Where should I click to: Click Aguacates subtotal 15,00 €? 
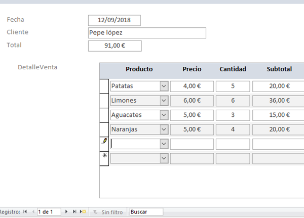[279, 115]
